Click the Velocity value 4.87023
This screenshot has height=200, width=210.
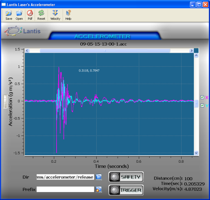(x=193, y=189)
